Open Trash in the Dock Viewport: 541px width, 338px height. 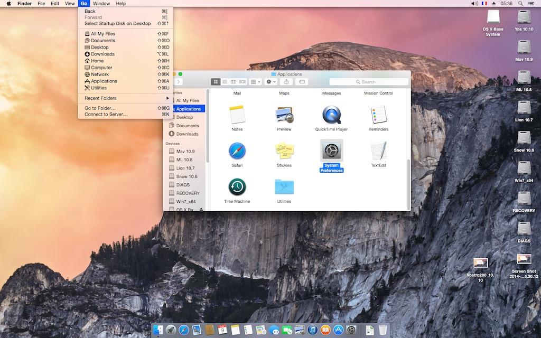(x=383, y=330)
